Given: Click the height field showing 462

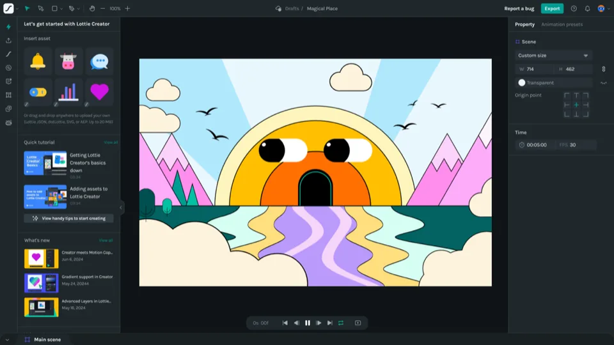Looking at the screenshot, I should (x=573, y=69).
